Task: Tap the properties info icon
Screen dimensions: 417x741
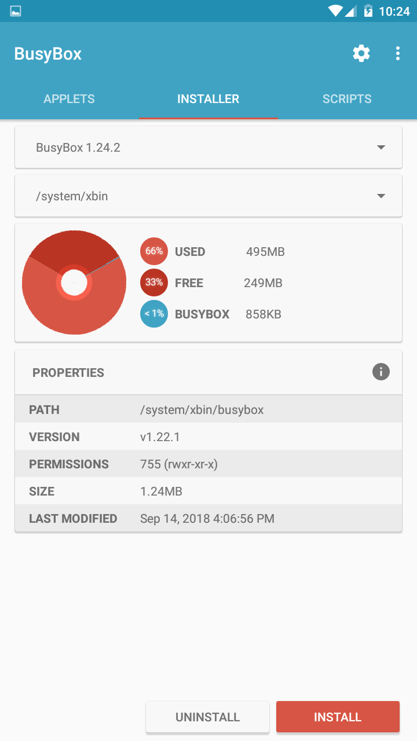Action: (381, 372)
